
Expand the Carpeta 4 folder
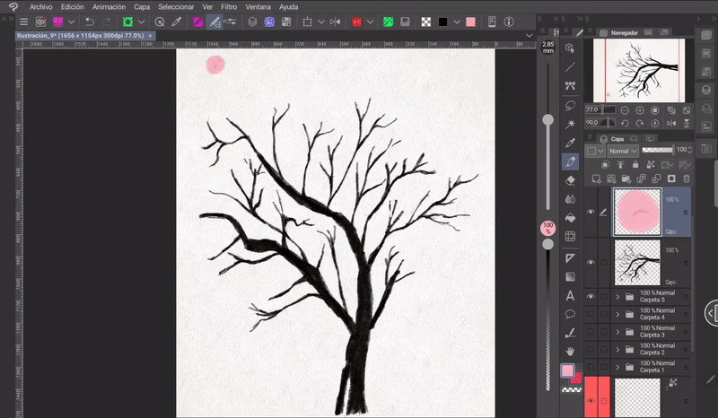click(617, 314)
